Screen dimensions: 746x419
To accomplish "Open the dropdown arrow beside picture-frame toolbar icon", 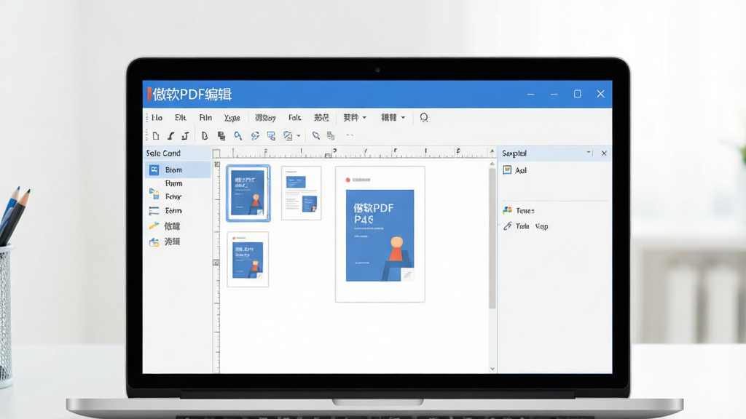I will (x=298, y=136).
